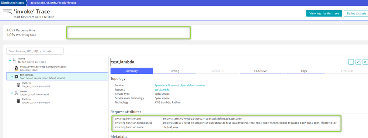Screen dimensions: 368x138
Task: Close the test_lambda details panel
Action: 365,62
